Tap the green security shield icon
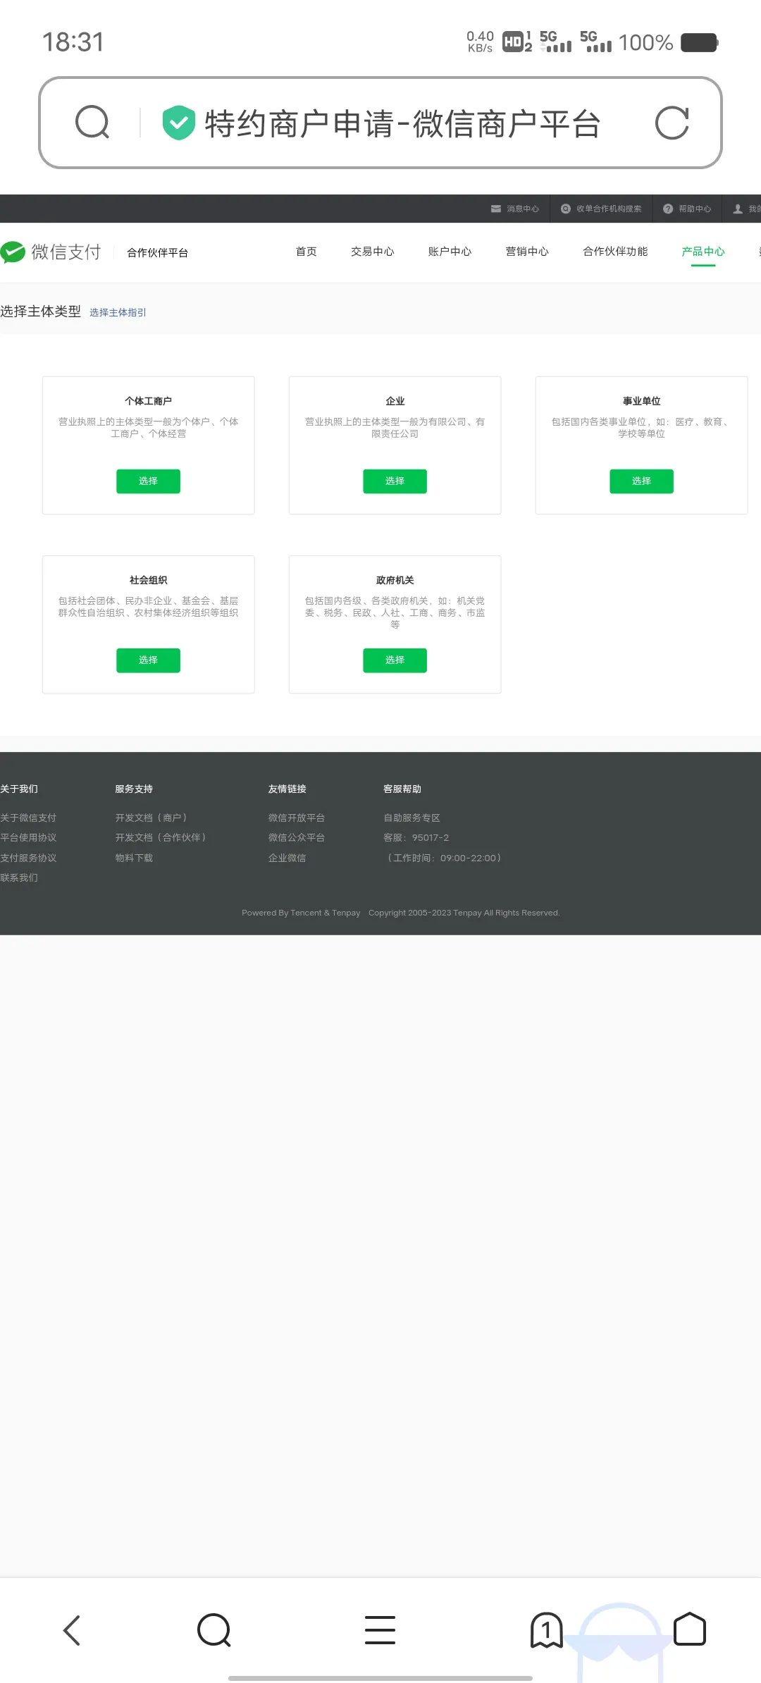The width and height of the screenshot is (761, 1683). [x=178, y=123]
